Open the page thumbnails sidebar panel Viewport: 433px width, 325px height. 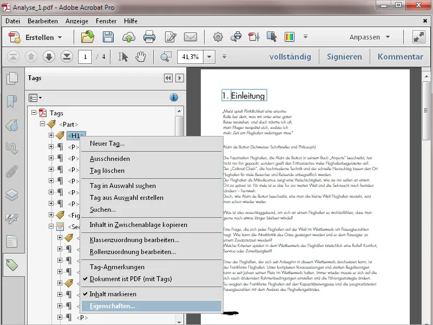(12, 78)
